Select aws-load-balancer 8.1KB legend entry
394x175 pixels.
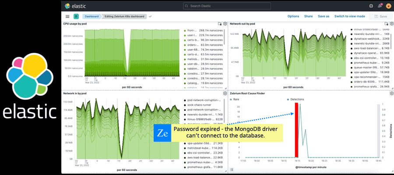(370, 48)
